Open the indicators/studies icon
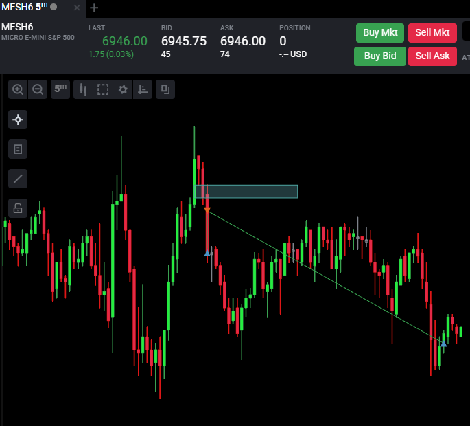This screenshot has width=470, height=426. click(143, 89)
